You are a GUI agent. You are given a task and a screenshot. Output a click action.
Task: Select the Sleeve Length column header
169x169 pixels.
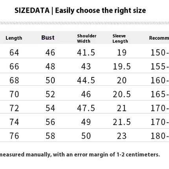120,39
